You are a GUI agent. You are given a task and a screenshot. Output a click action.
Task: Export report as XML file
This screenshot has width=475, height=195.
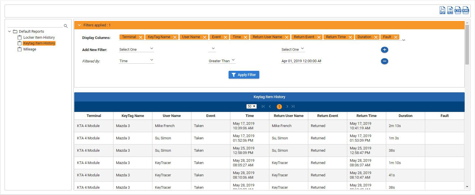coord(466,10)
